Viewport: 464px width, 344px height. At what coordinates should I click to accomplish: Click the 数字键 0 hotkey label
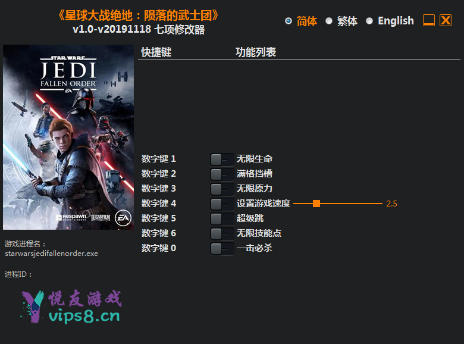point(159,248)
